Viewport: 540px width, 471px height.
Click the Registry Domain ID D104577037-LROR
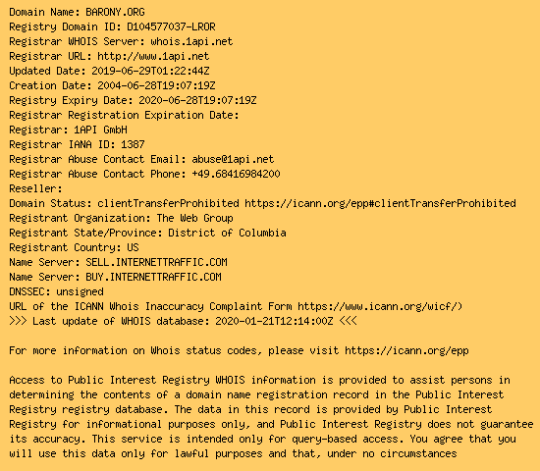pyautogui.click(x=171, y=26)
